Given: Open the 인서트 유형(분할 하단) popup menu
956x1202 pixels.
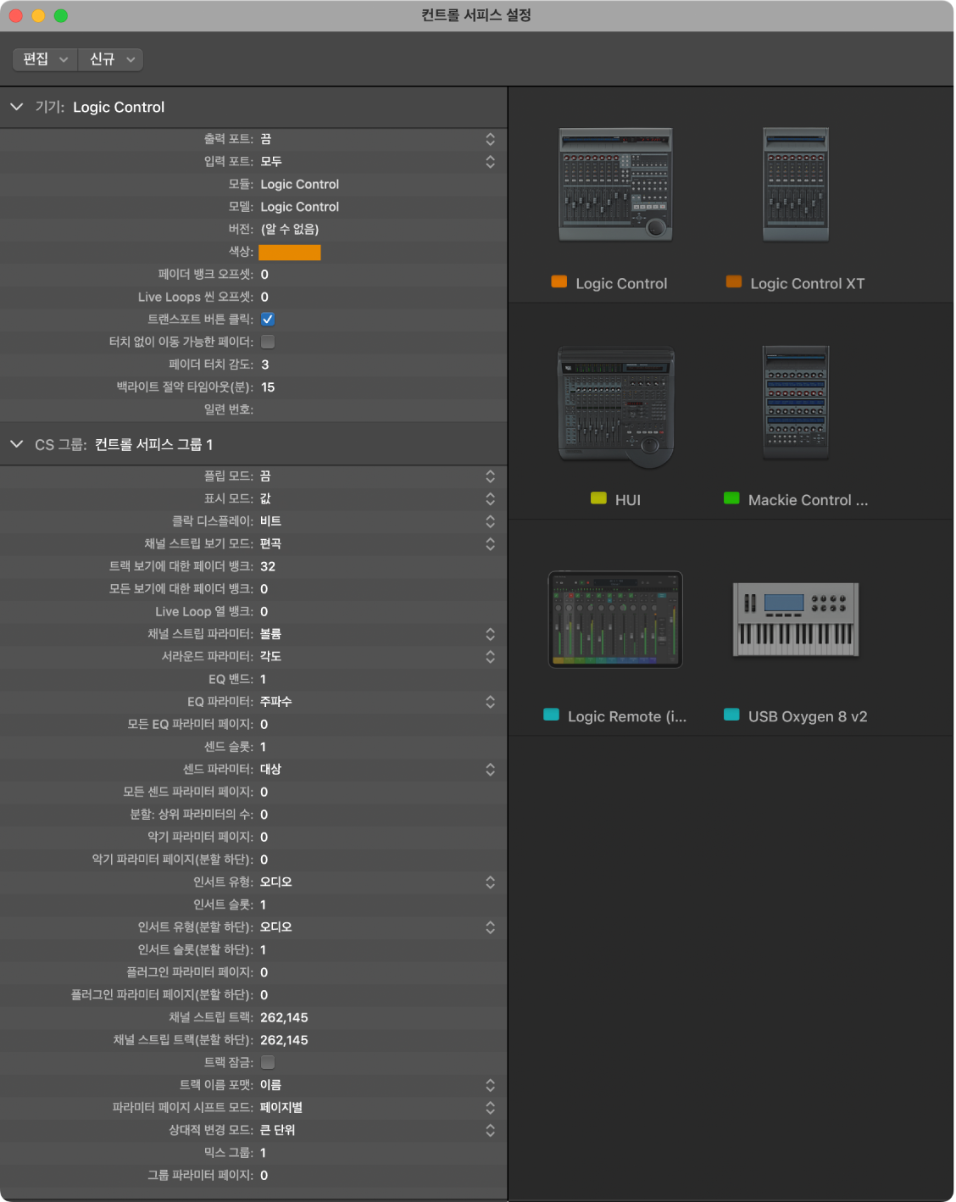Looking at the screenshot, I should 490,927.
